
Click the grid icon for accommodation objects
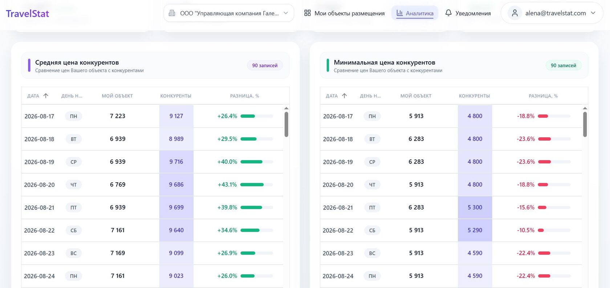[308, 13]
